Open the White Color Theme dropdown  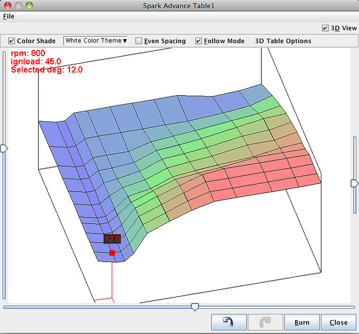[x=96, y=40]
